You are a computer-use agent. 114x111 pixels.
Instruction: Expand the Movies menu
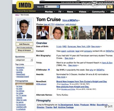(x=50, y=12)
